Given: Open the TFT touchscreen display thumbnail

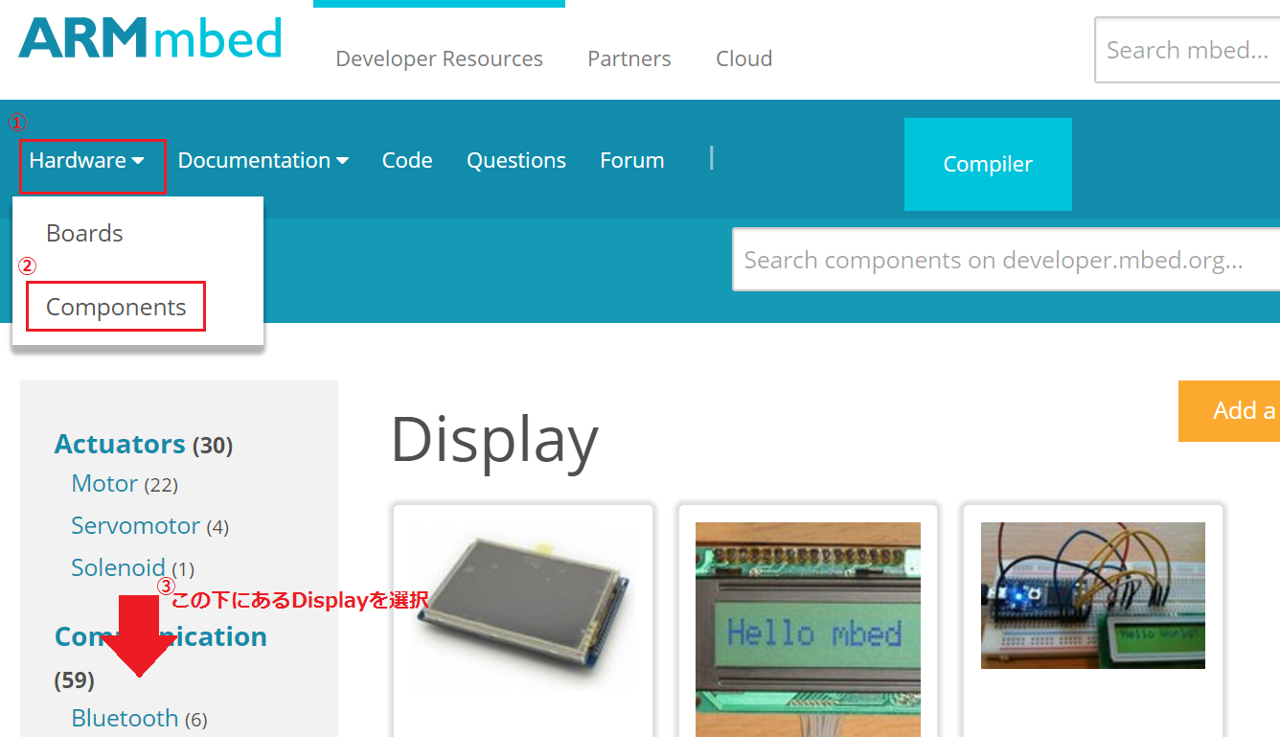Looking at the screenshot, I should [x=523, y=607].
